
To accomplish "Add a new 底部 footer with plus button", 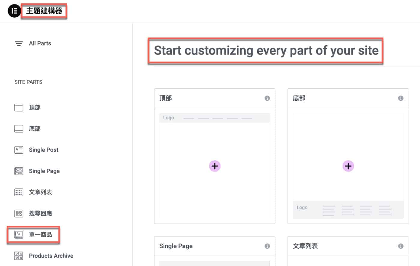I will coord(348,166).
